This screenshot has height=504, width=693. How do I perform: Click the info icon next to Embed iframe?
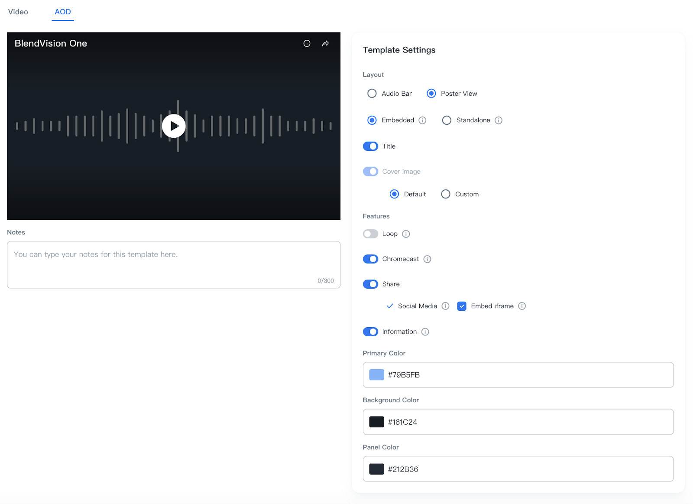522,306
